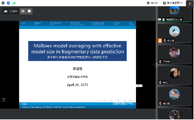Select the screen-sharing presenter's video tile

click(x=174, y=14)
